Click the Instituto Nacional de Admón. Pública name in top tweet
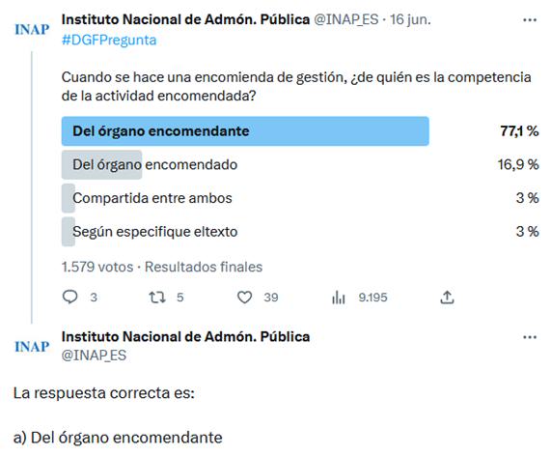 click(x=185, y=19)
